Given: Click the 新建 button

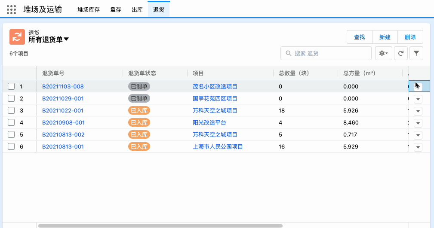Looking at the screenshot, I should [385, 37].
